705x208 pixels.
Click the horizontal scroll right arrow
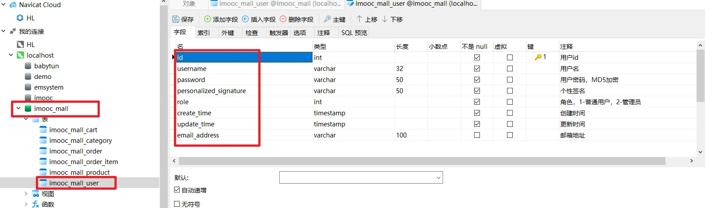pyautogui.click(x=691, y=161)
